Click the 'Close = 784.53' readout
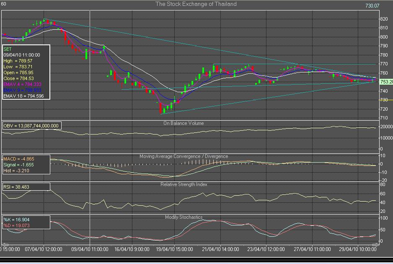 point(18,78)
